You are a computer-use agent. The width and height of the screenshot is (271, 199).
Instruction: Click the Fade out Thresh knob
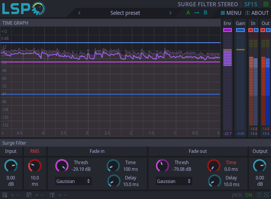pyautogui.click(x=163, y=165)
